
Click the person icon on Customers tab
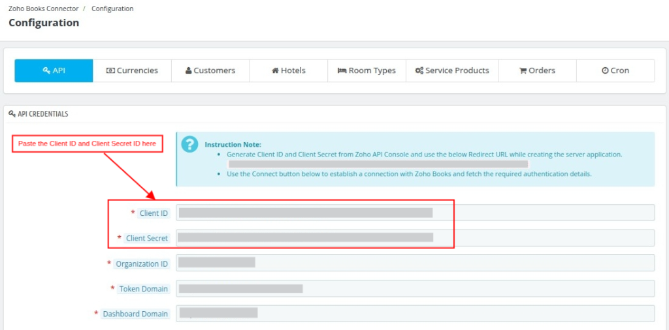click(189, 70)
